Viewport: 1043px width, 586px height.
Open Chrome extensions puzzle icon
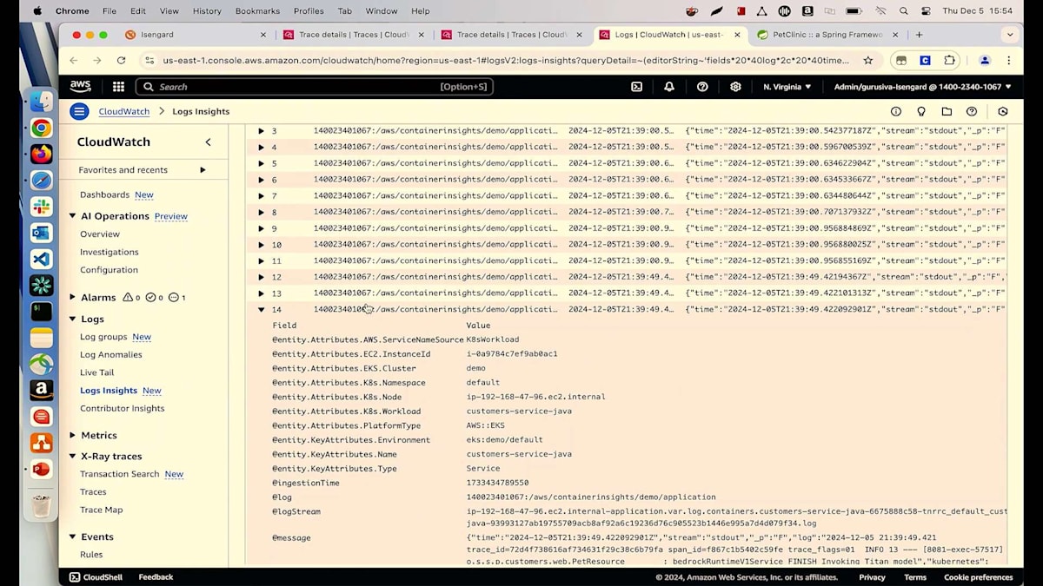pyautogui.click(x=949, y=61)
